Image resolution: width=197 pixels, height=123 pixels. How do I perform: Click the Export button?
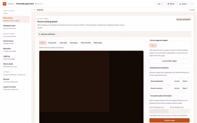pyautogui.click(x=183, y=4)
